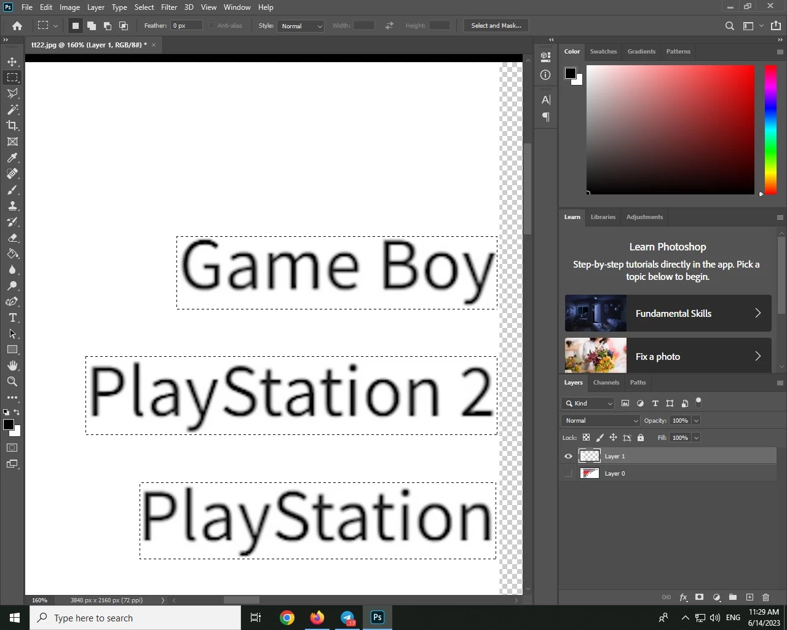
Task: Open the search icon in options bar
Action: point(730,26)
